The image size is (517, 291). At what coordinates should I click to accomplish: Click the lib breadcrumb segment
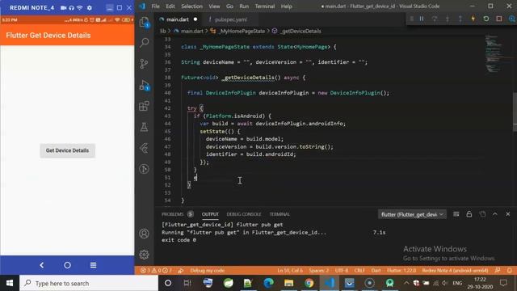(163, 31)
